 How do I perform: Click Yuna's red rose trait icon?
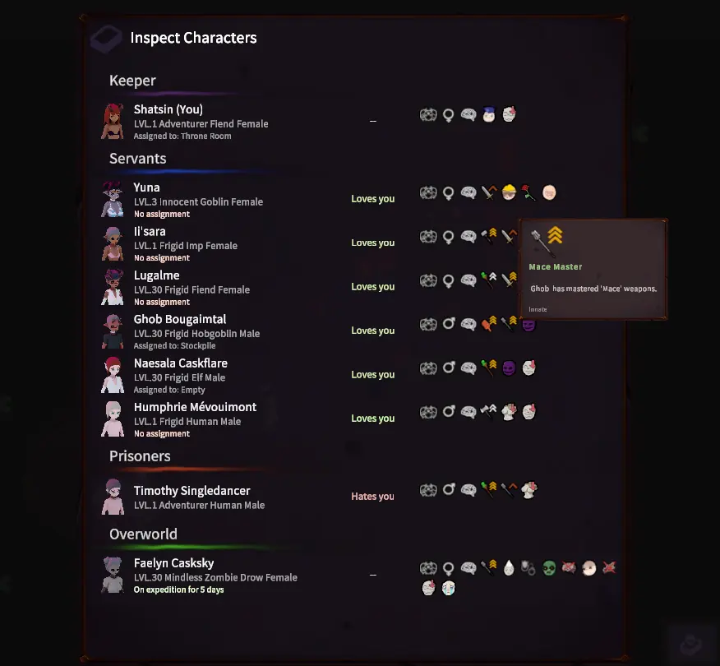(x=528, y=192)
